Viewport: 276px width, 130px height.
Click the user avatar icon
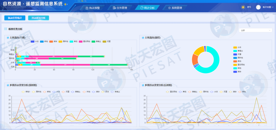[258, 7]
